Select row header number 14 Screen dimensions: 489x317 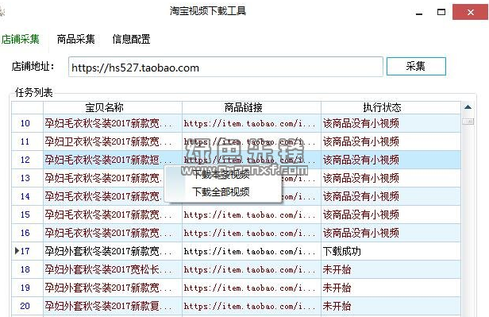pos(27,196)
